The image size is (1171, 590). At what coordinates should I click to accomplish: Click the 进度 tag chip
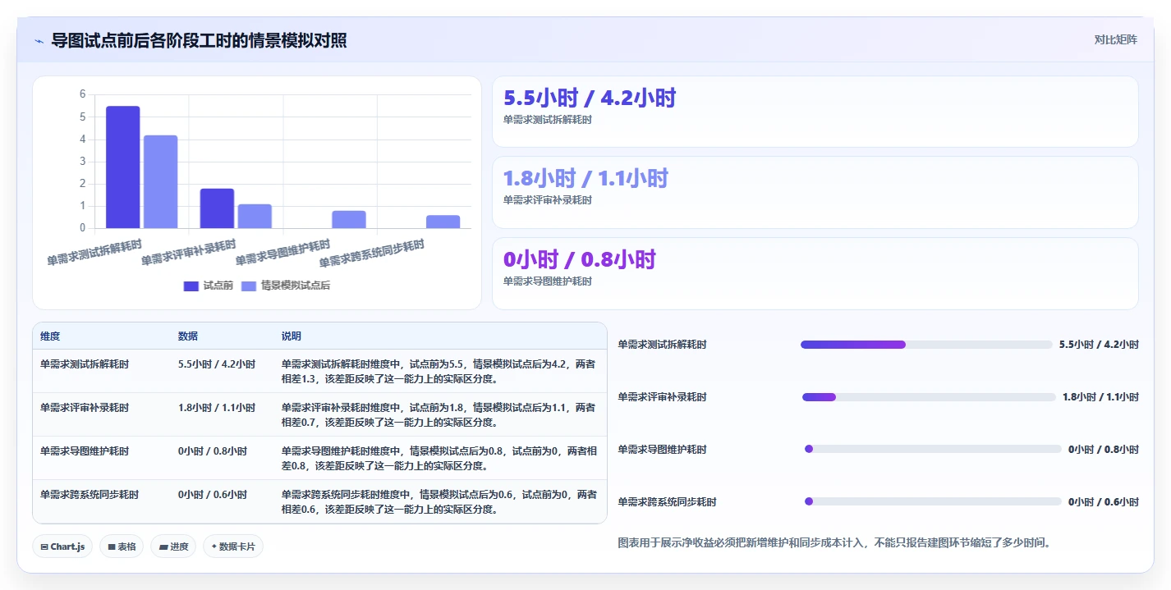(173, 547)
